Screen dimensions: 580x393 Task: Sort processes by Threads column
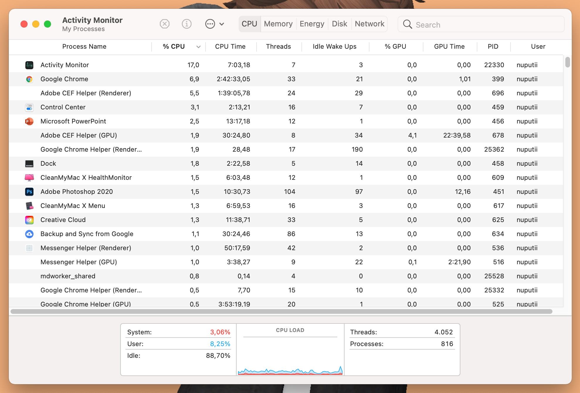278,46
